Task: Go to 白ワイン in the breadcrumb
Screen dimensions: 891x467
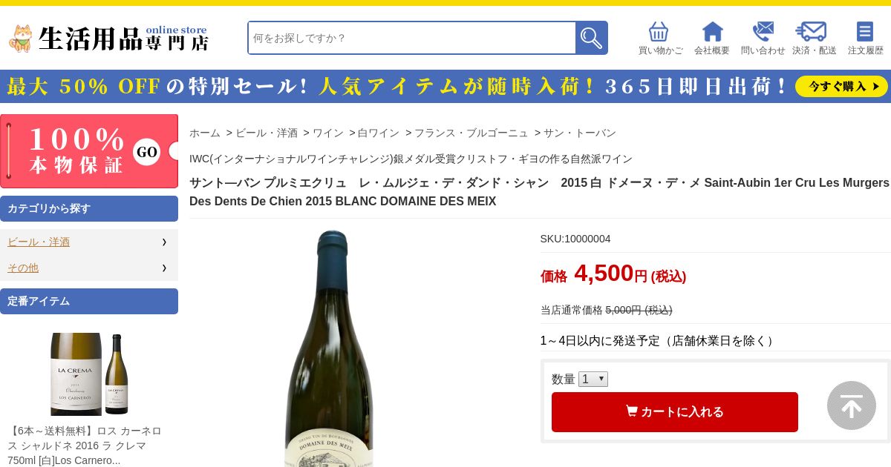Action: pyautogui.click(x=378, y=133)
